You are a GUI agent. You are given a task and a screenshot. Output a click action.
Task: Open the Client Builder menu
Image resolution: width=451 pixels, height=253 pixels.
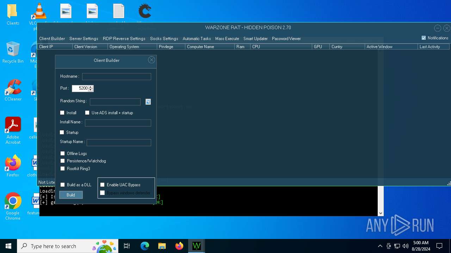click(52, 39)
